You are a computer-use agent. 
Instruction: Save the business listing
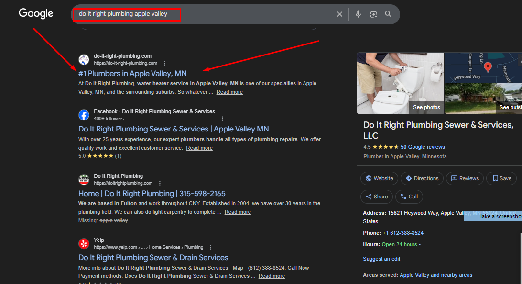click(501, 178)
